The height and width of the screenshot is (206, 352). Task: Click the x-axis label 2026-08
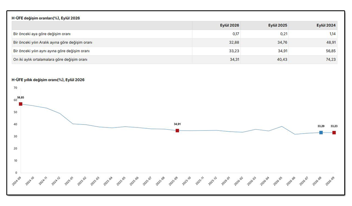317,181
